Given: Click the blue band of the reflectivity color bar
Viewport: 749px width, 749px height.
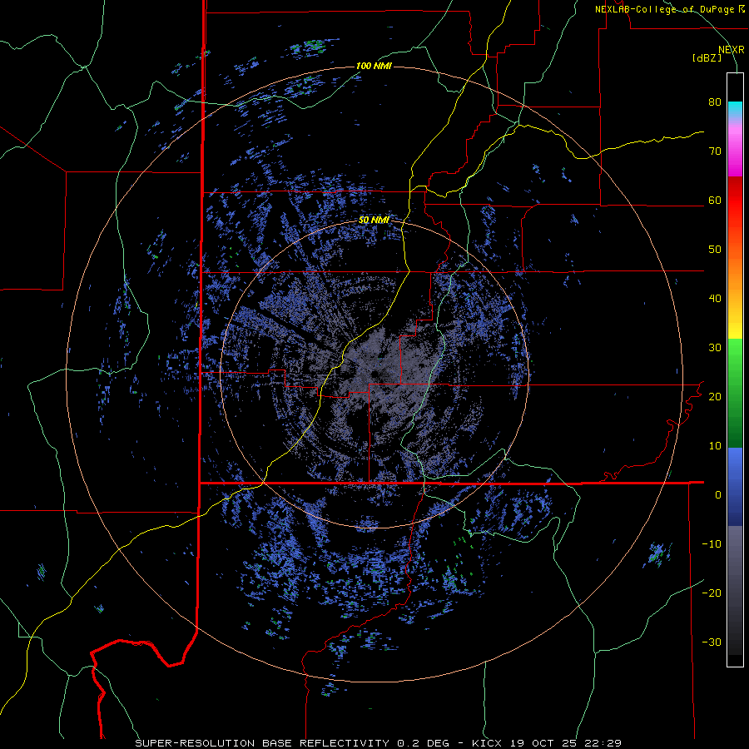Looking at the screenshot, I should (735, 486).
